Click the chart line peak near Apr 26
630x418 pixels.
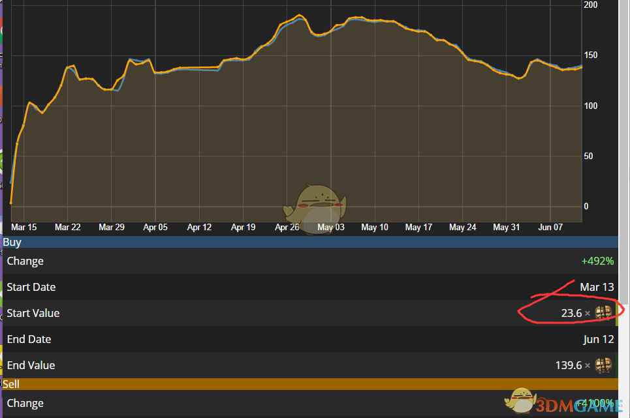click(x=299, y=15)
